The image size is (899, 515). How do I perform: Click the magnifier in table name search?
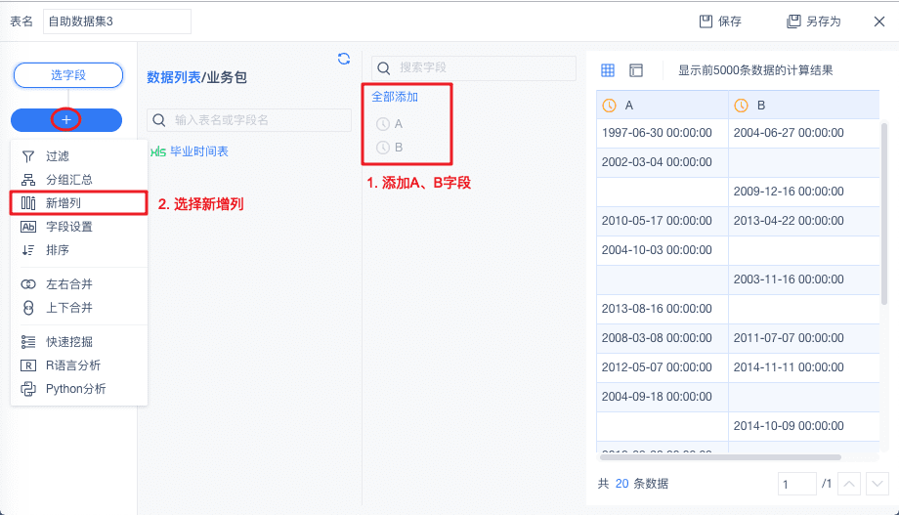(159, 120)
